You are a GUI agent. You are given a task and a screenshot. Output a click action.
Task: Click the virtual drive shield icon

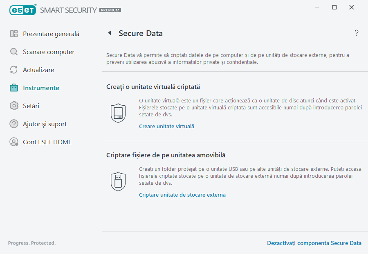pos(118,113)
